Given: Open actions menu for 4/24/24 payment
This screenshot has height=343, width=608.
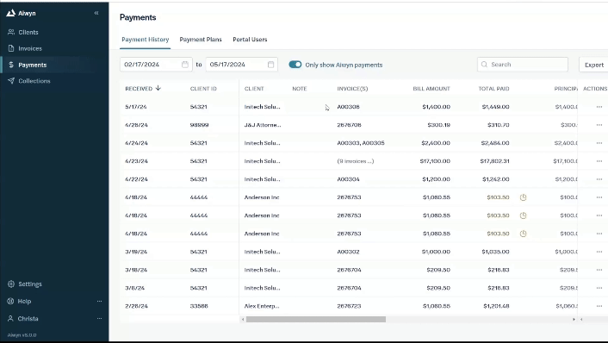Looking at the screenshot, I should [x=599, y=143].
